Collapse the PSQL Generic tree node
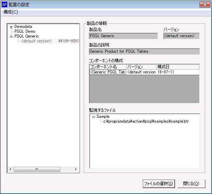This screenshot has height=194, width=212. coord(11,36)
